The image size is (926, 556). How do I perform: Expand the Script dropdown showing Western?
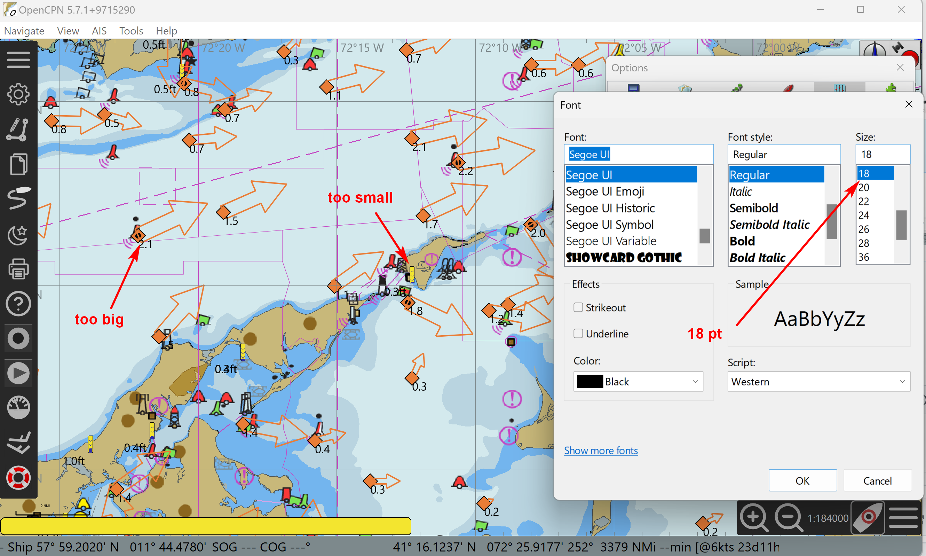coord(818,382)
